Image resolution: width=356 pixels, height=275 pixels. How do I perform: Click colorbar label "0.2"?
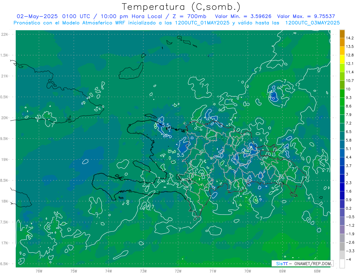pyautogui.click(x=349, y=208)
